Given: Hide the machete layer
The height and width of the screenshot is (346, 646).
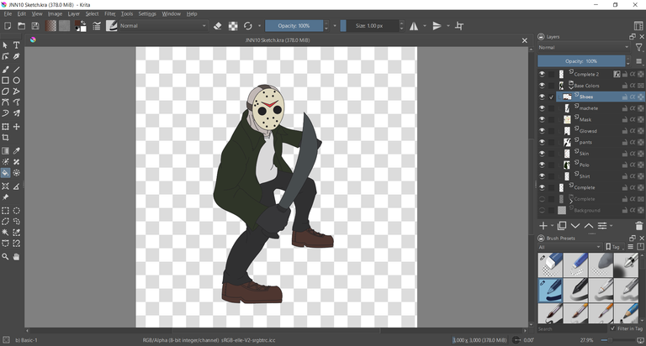Looking at the screenshot, I should tap(542, 108).
